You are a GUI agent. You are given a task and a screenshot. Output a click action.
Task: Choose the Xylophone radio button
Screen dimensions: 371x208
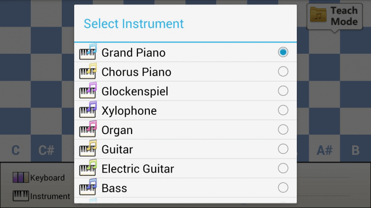[x=283, y=110]
